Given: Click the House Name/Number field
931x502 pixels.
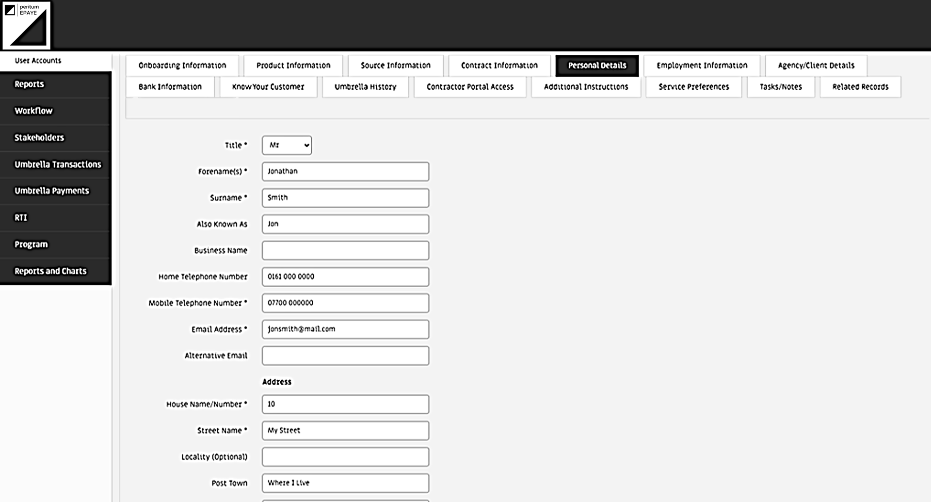Looking at the screenshot, I should pos(345,404).
